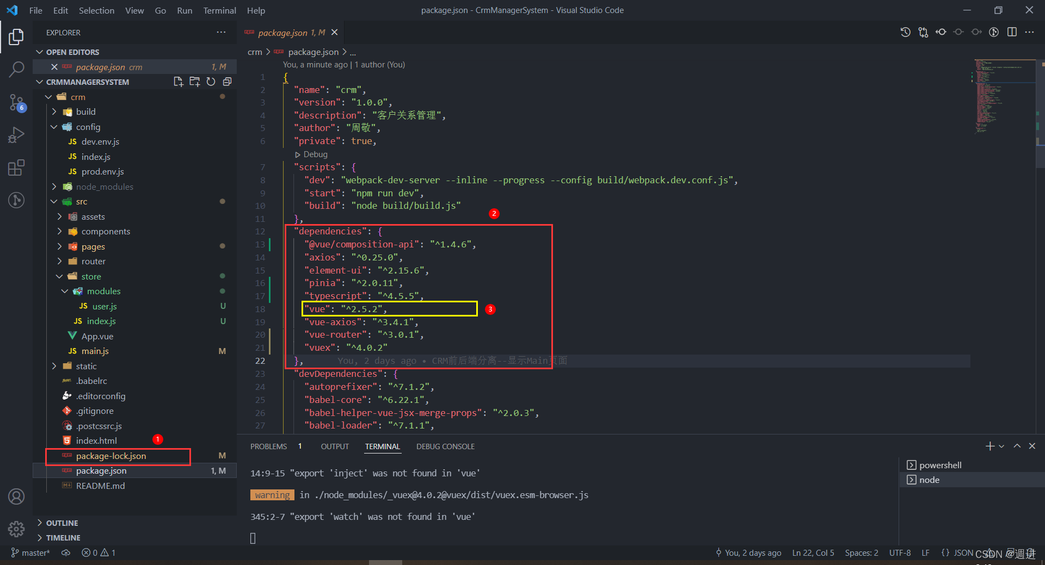
Task: Open file history timeline icon in editor toolbar
Action: (906, 32)
